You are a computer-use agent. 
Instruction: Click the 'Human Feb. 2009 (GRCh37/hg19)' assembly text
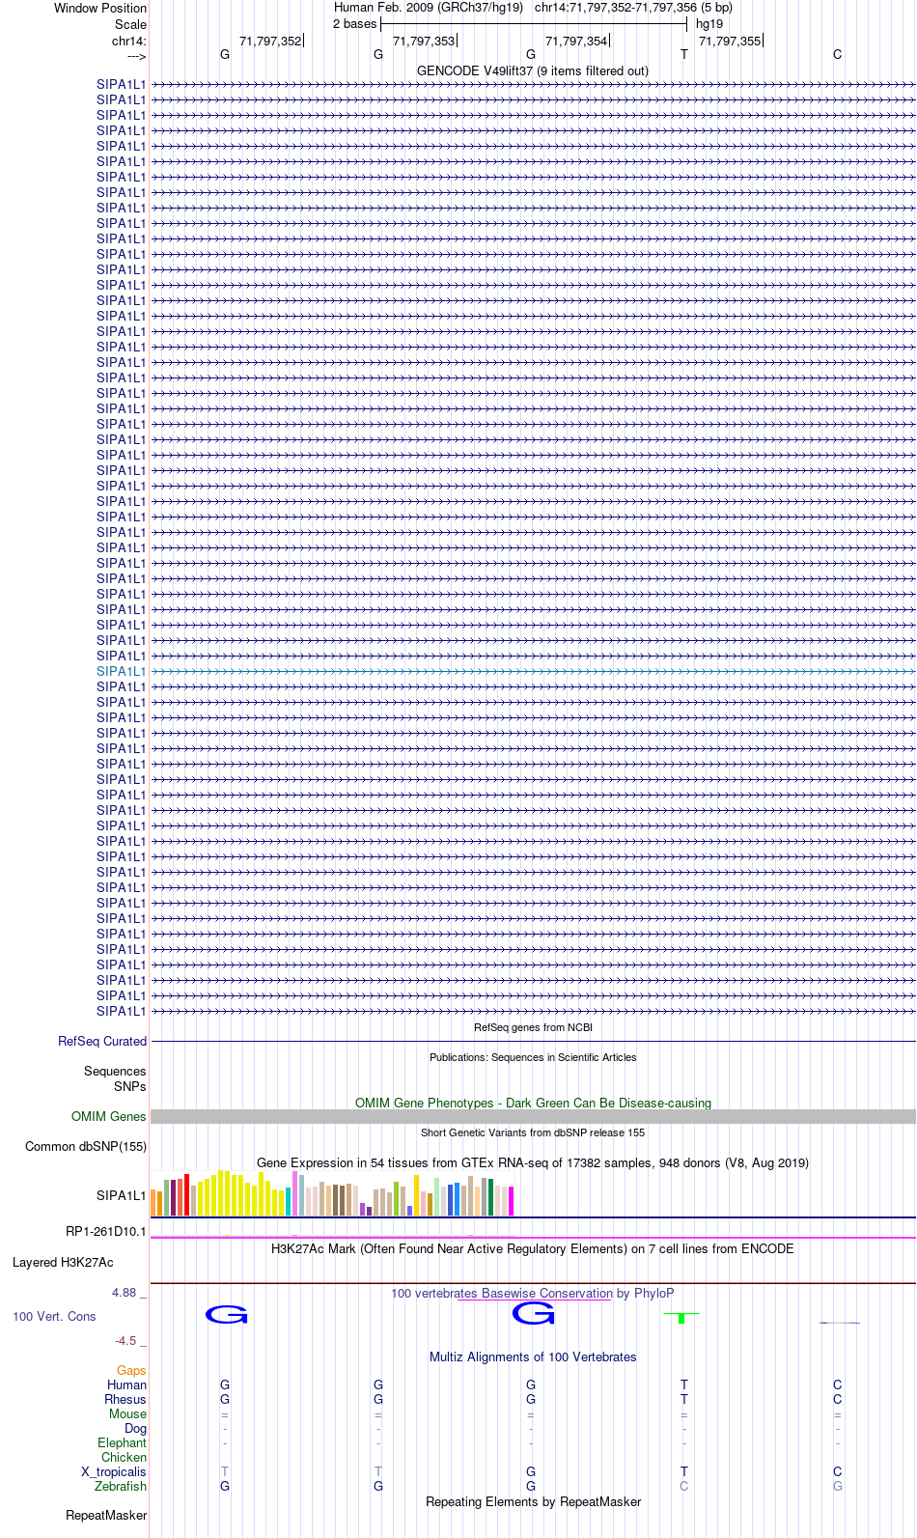(429, 7)
